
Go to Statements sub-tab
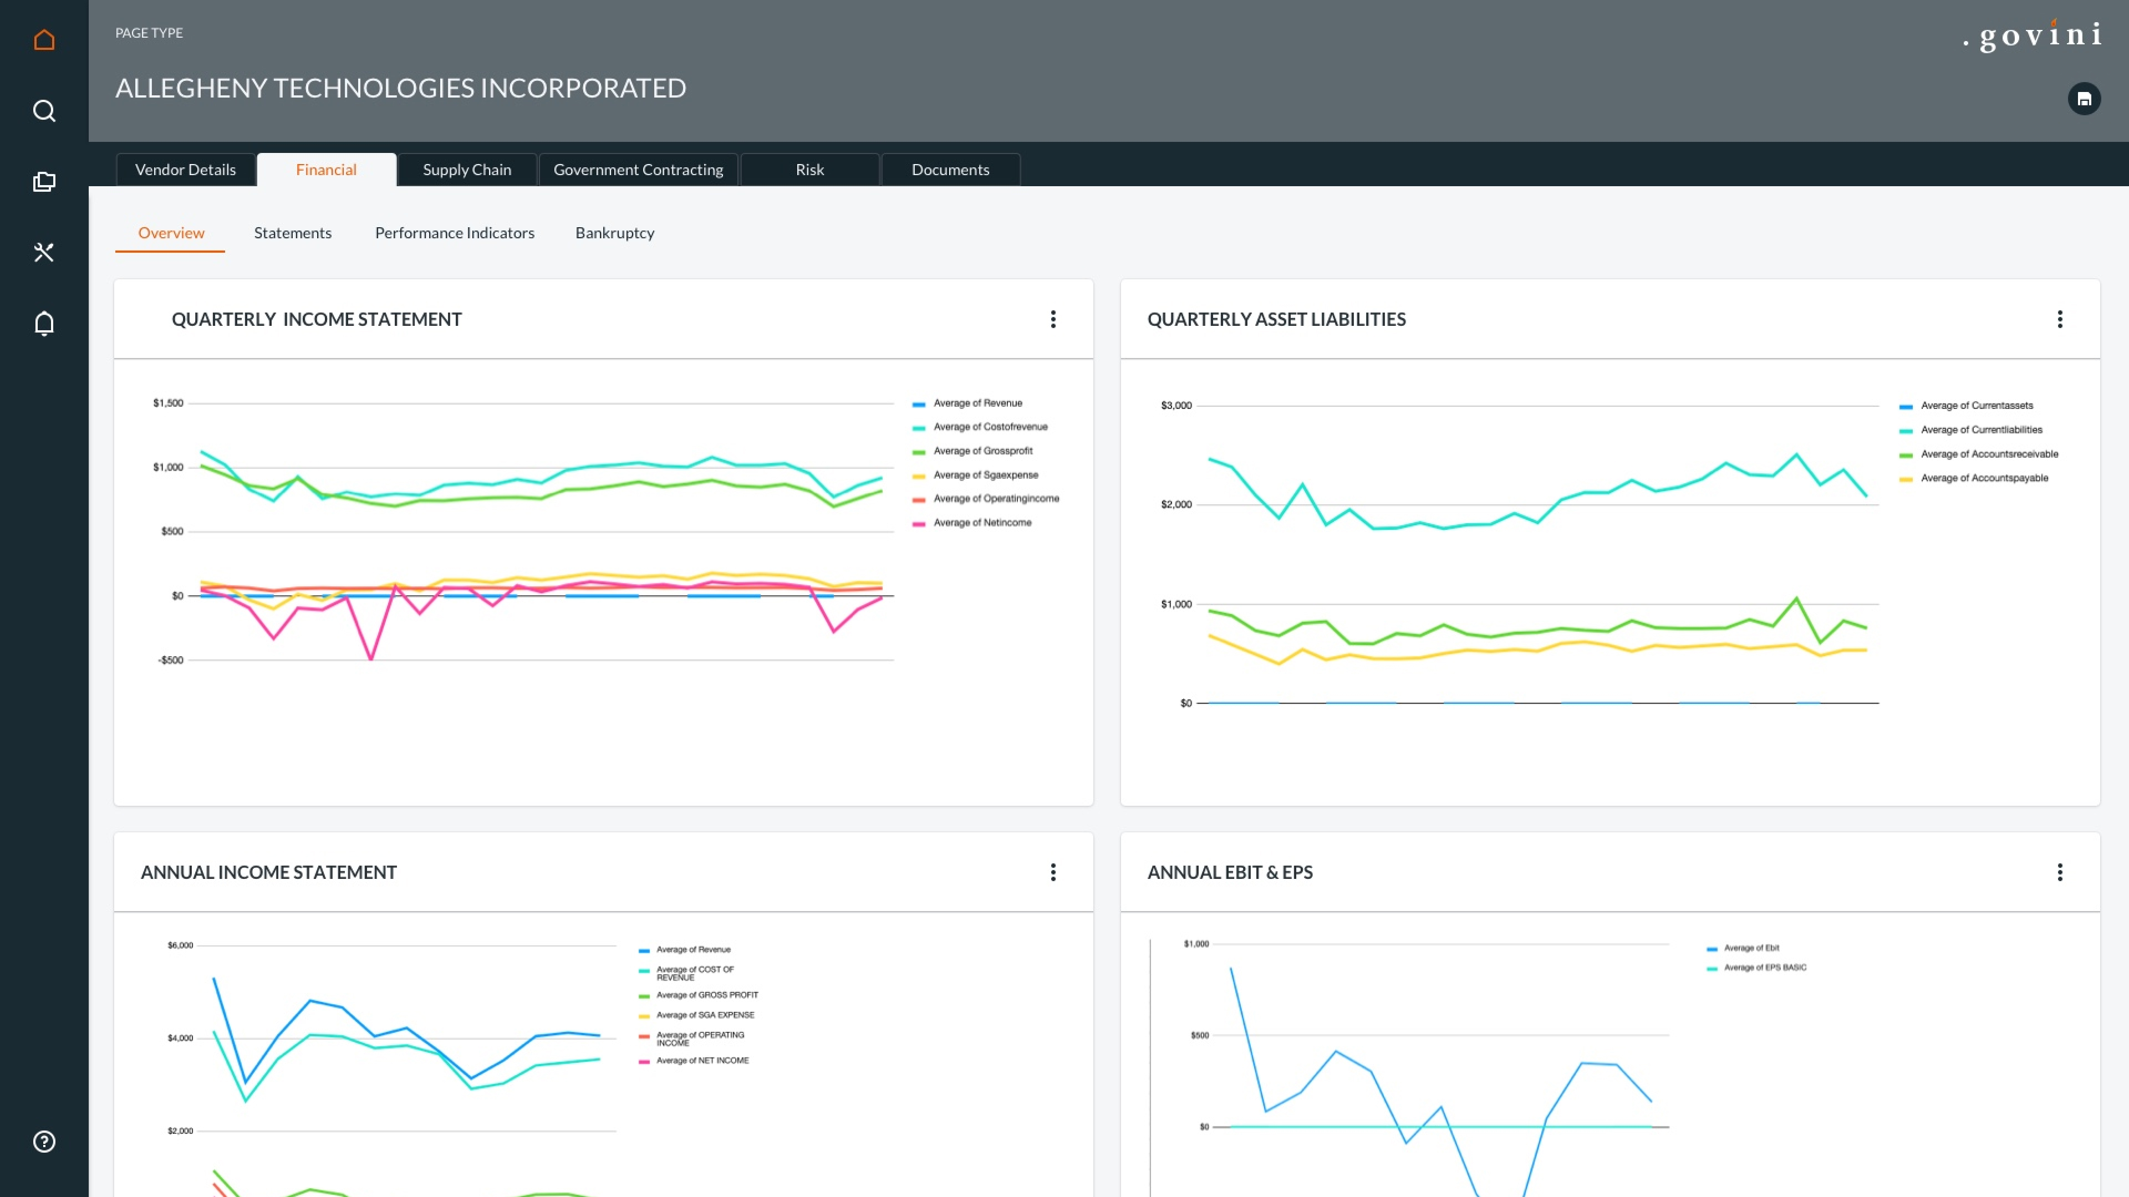coord(293,233)
